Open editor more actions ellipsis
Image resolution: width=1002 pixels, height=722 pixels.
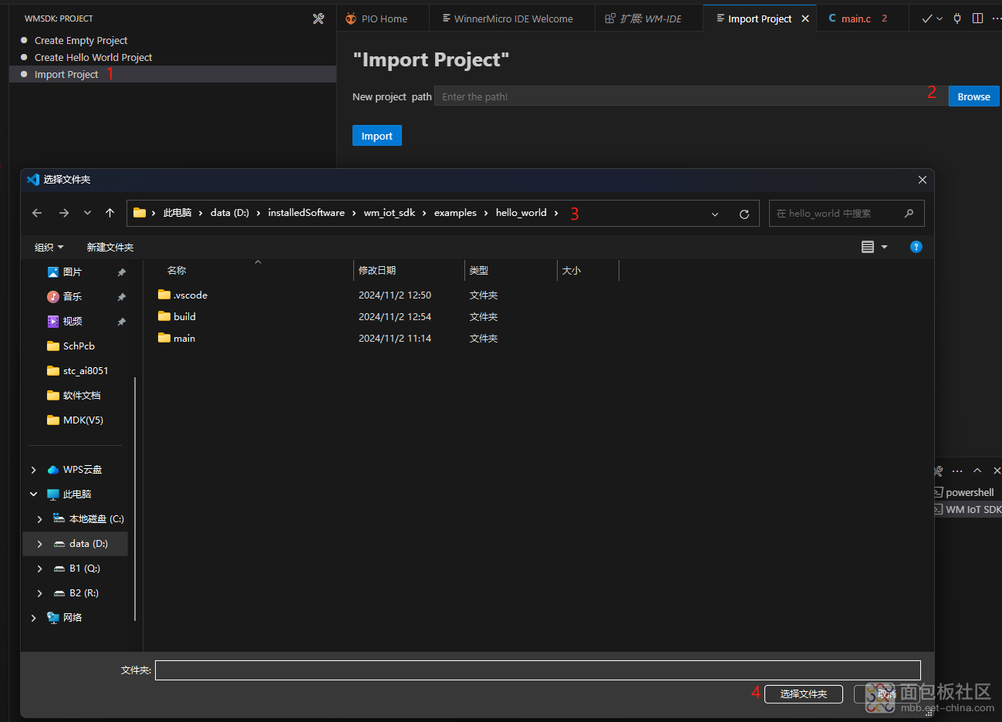pyautogui.click(x=996, y=19)
